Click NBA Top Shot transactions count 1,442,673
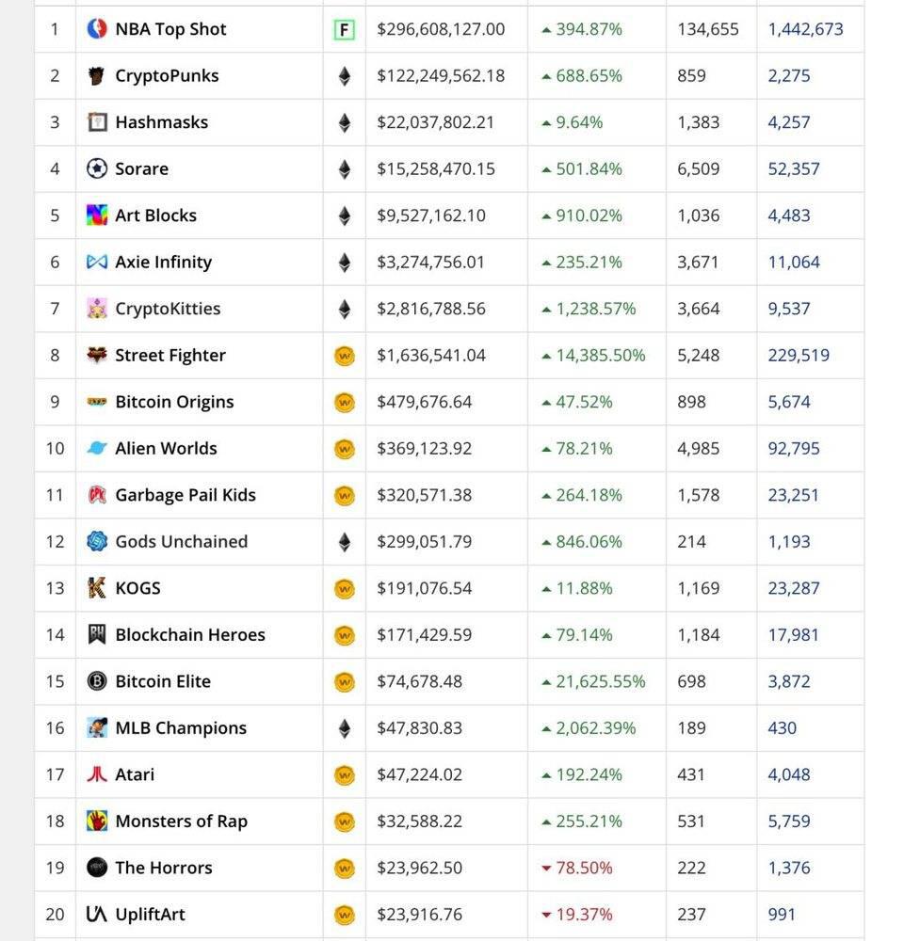 pyautogui.click(x=805, y=29)
